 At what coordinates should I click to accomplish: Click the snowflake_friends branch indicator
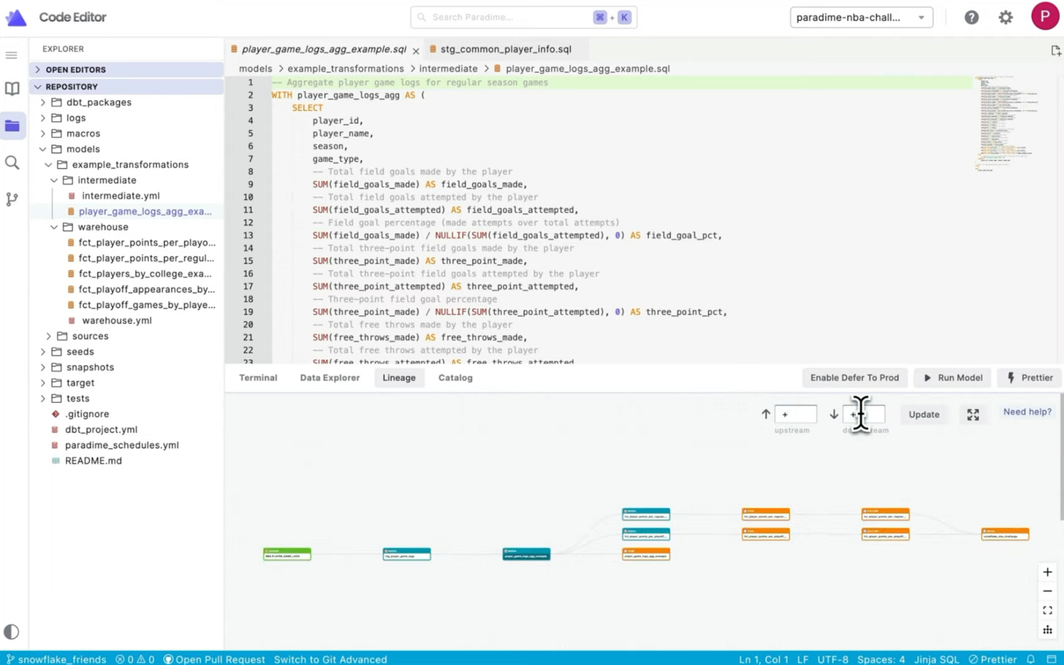[56, 659]
